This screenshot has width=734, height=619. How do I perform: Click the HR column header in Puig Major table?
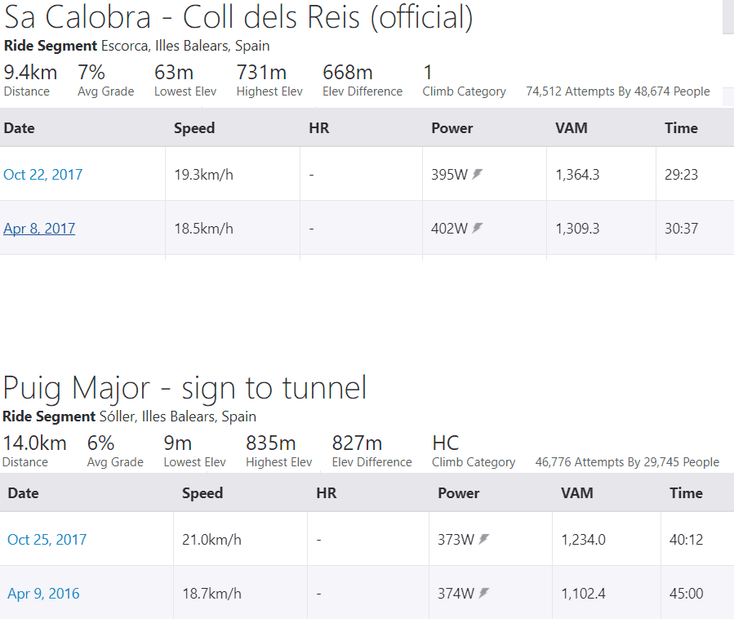(x=327, y=493)
